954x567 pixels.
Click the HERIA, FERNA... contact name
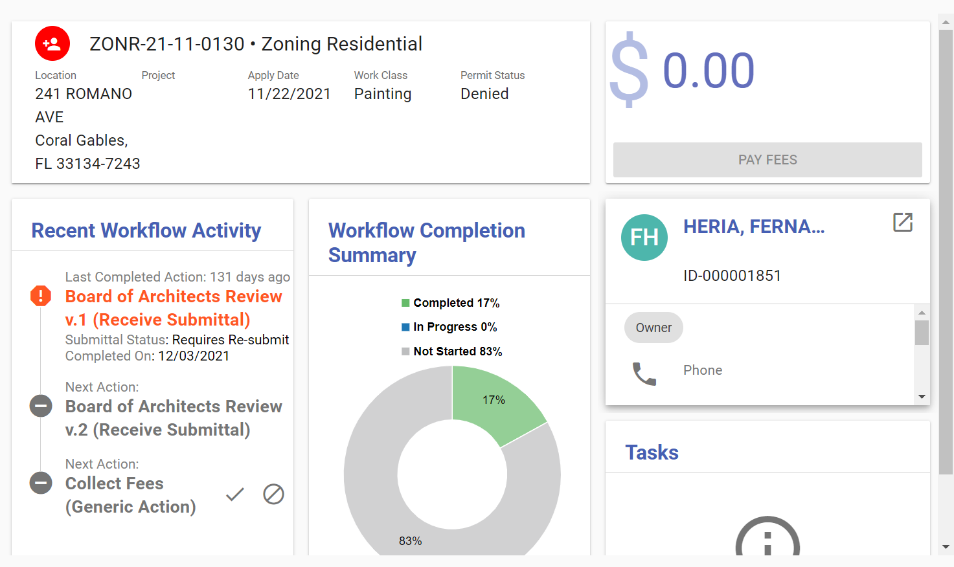click(754, 227)
